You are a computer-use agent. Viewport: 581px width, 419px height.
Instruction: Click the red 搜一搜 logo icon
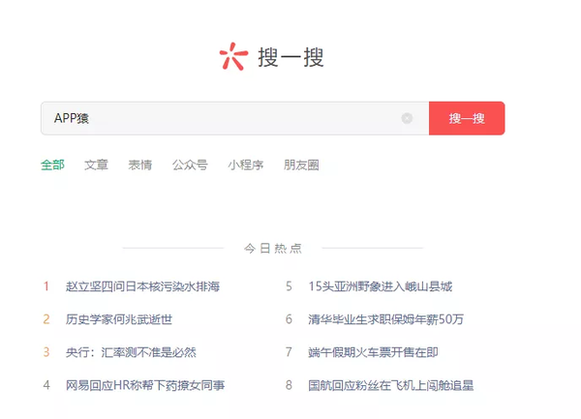coord(233,57)
